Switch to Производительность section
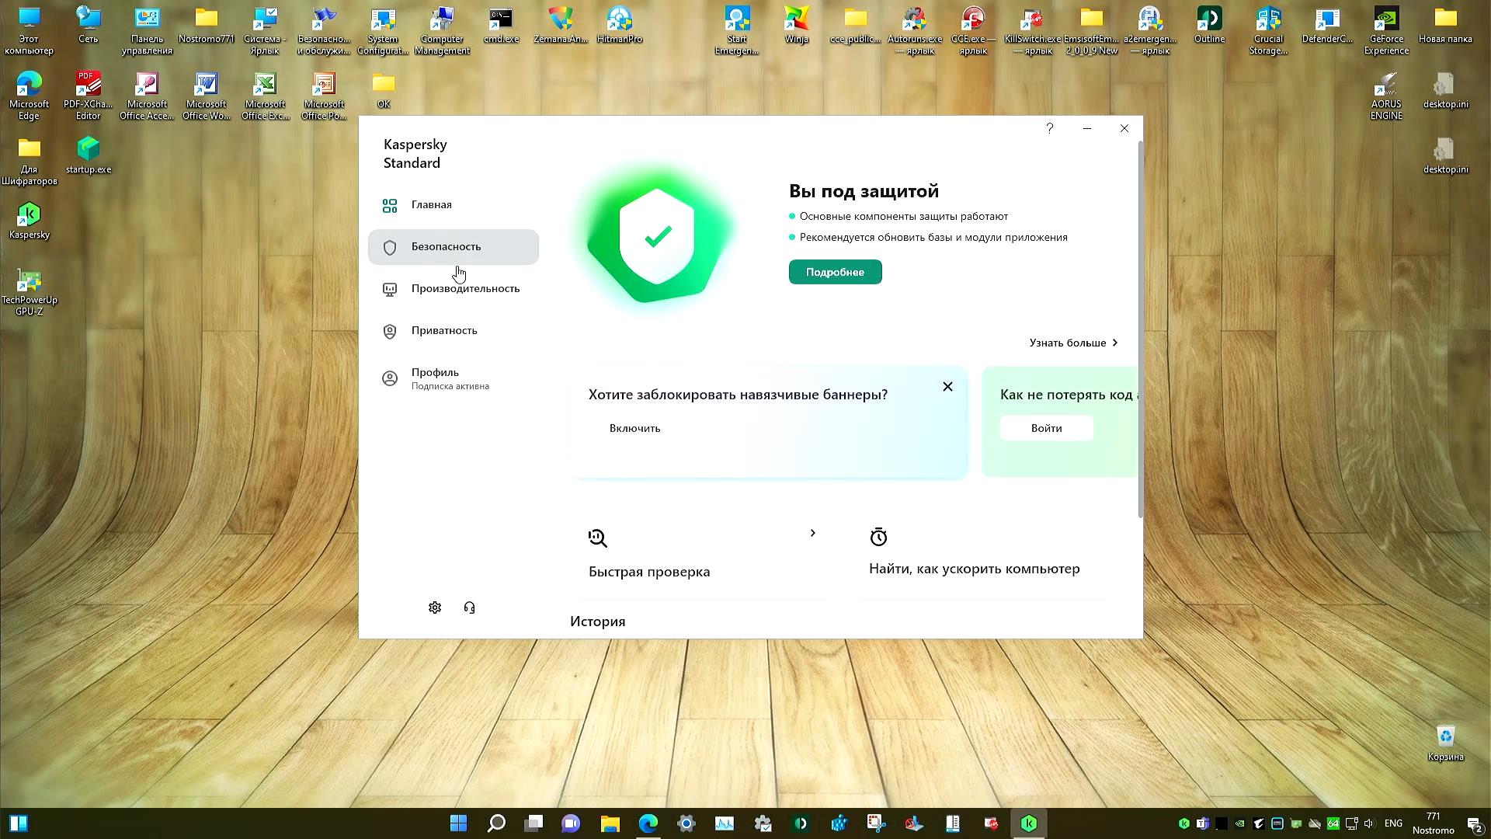 tap(464, 289)
